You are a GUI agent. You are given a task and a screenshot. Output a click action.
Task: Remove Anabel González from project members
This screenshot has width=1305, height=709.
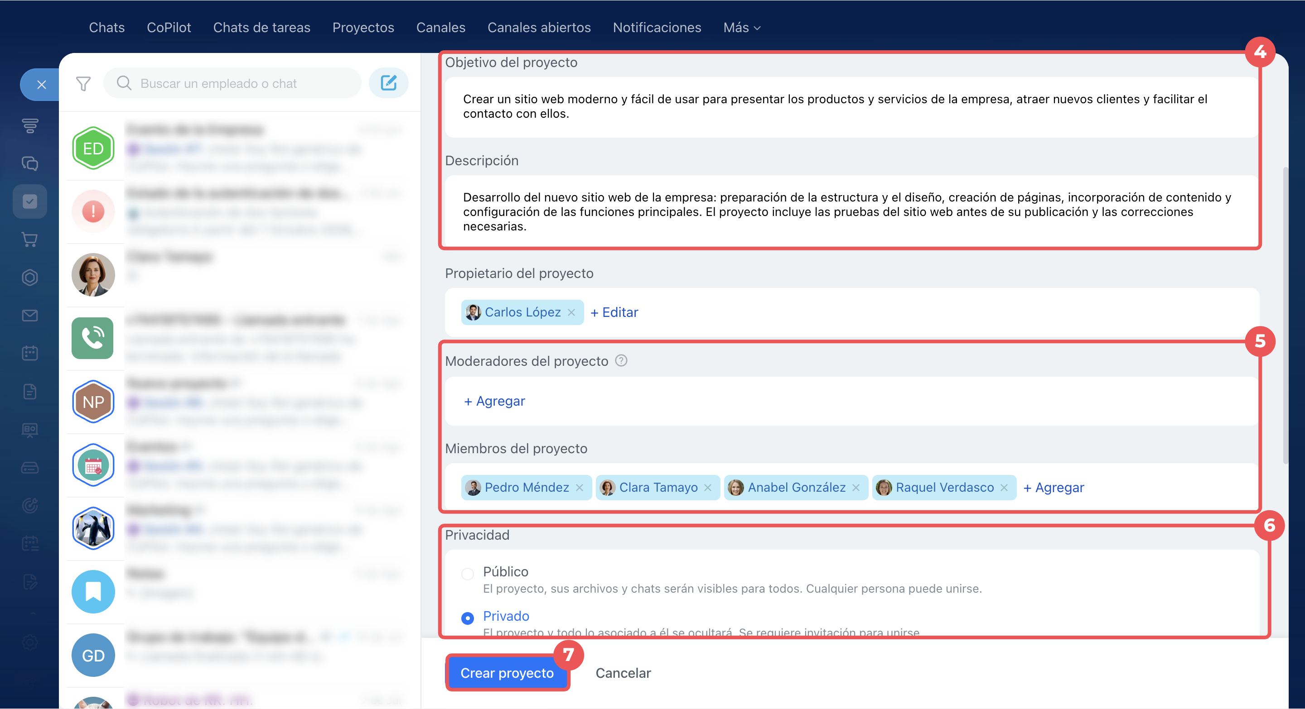[x=855, y=487]
